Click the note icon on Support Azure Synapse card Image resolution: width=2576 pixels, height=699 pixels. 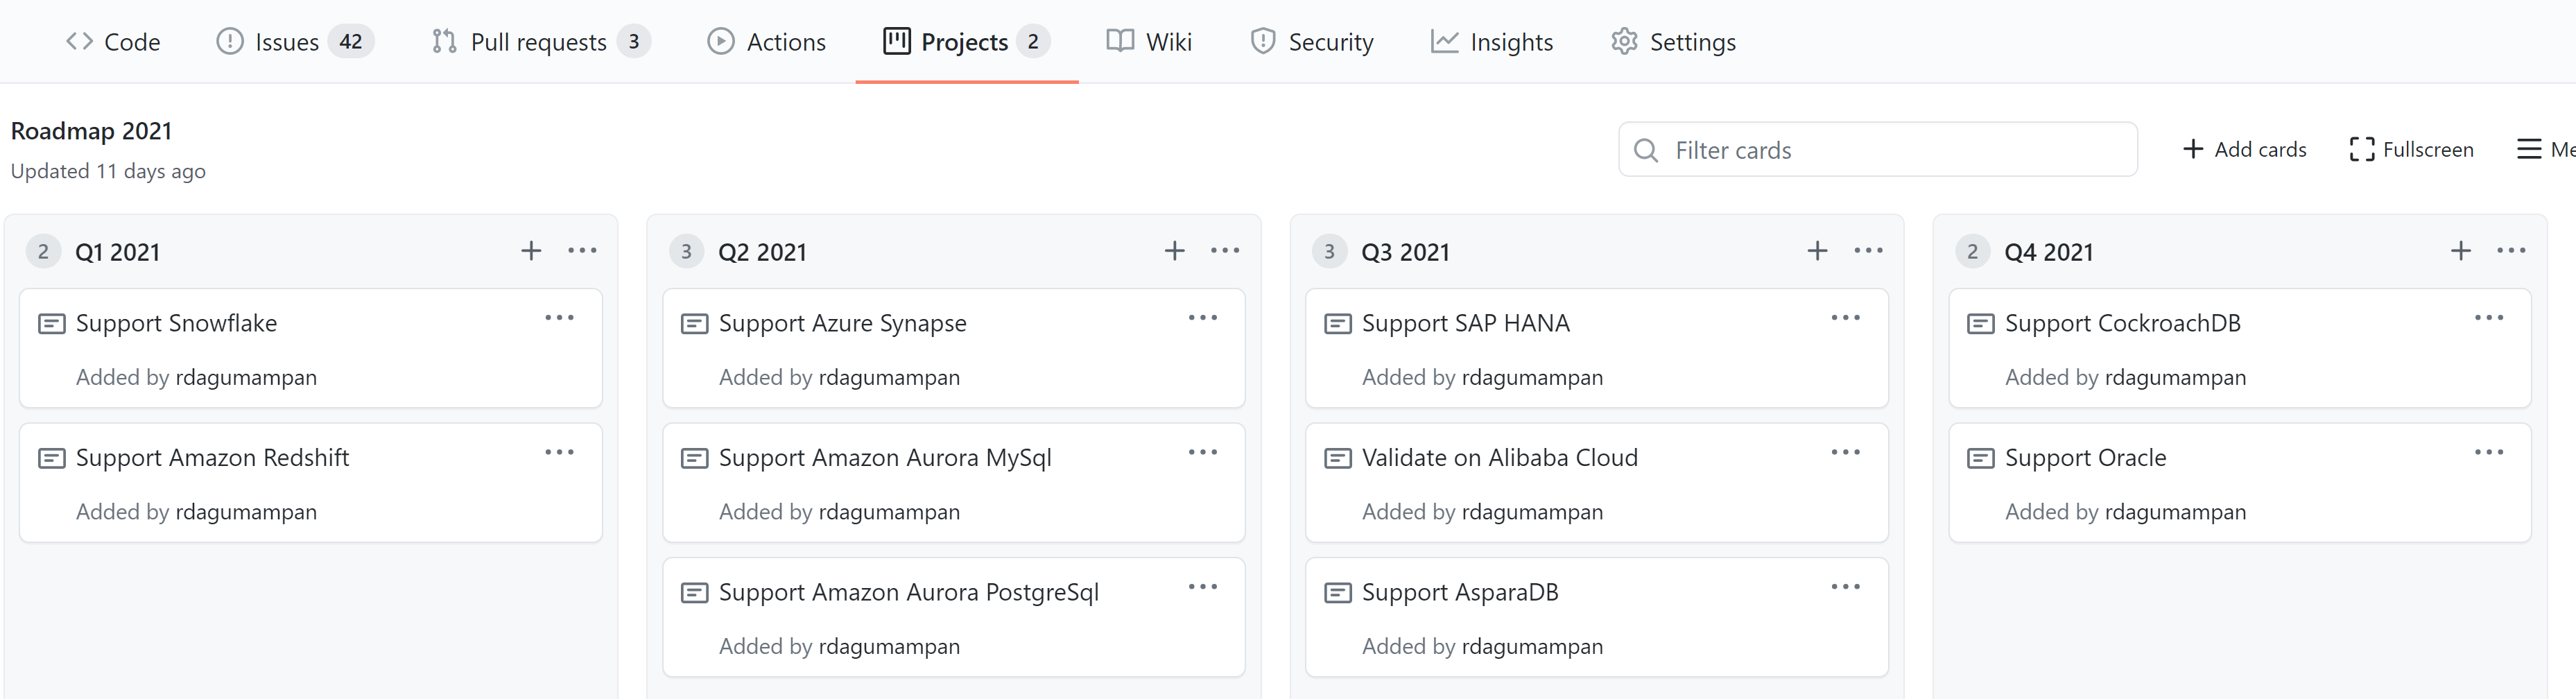click(x=694, y=324)
